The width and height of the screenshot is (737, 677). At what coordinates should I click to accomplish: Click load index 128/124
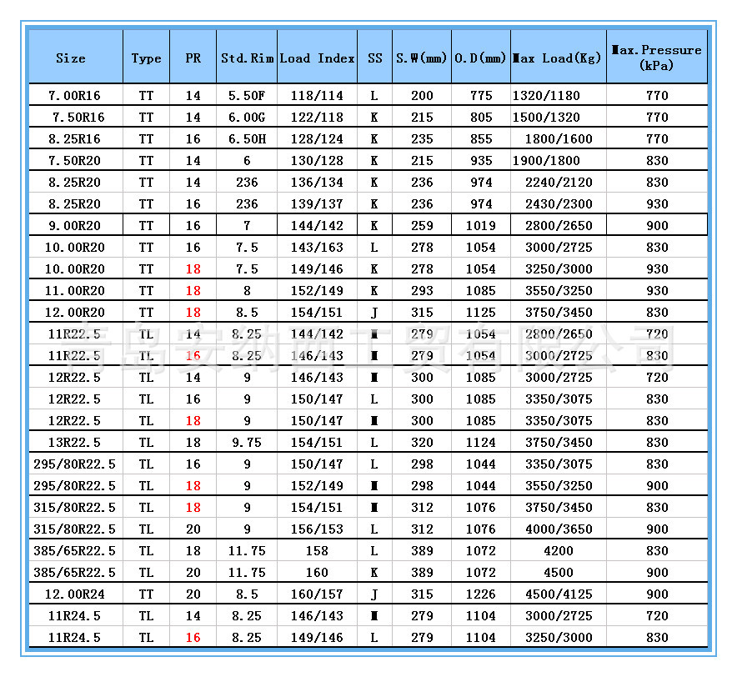pos(317,138)
